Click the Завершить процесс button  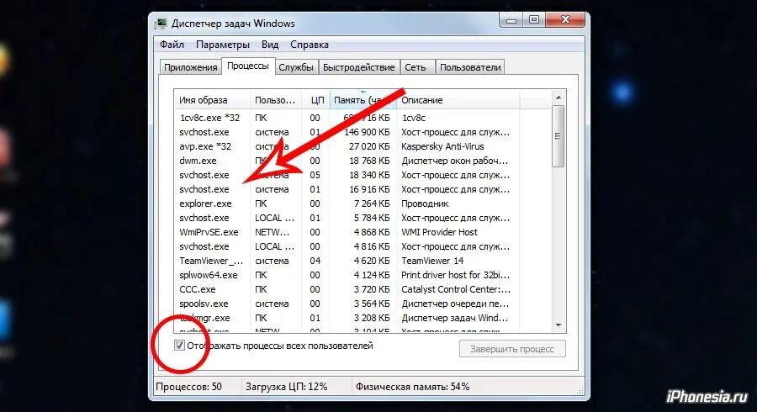(512, 349)
